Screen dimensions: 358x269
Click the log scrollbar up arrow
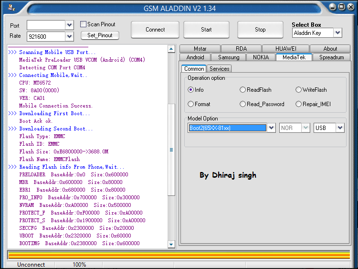171,49
